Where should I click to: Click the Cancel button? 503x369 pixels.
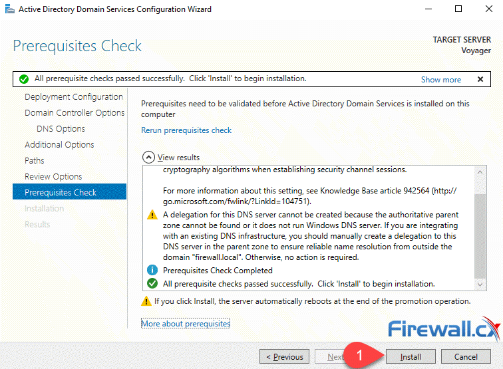(466, 356)
